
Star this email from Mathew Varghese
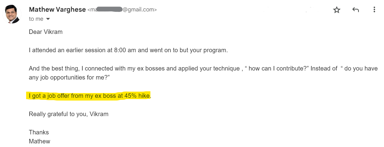tap(336, 10)
